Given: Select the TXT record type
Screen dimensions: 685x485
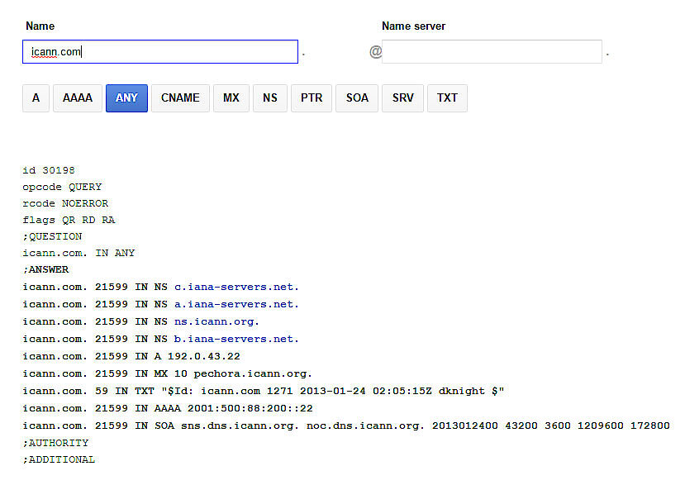Looking at the screenshot, I should [447, 97].
